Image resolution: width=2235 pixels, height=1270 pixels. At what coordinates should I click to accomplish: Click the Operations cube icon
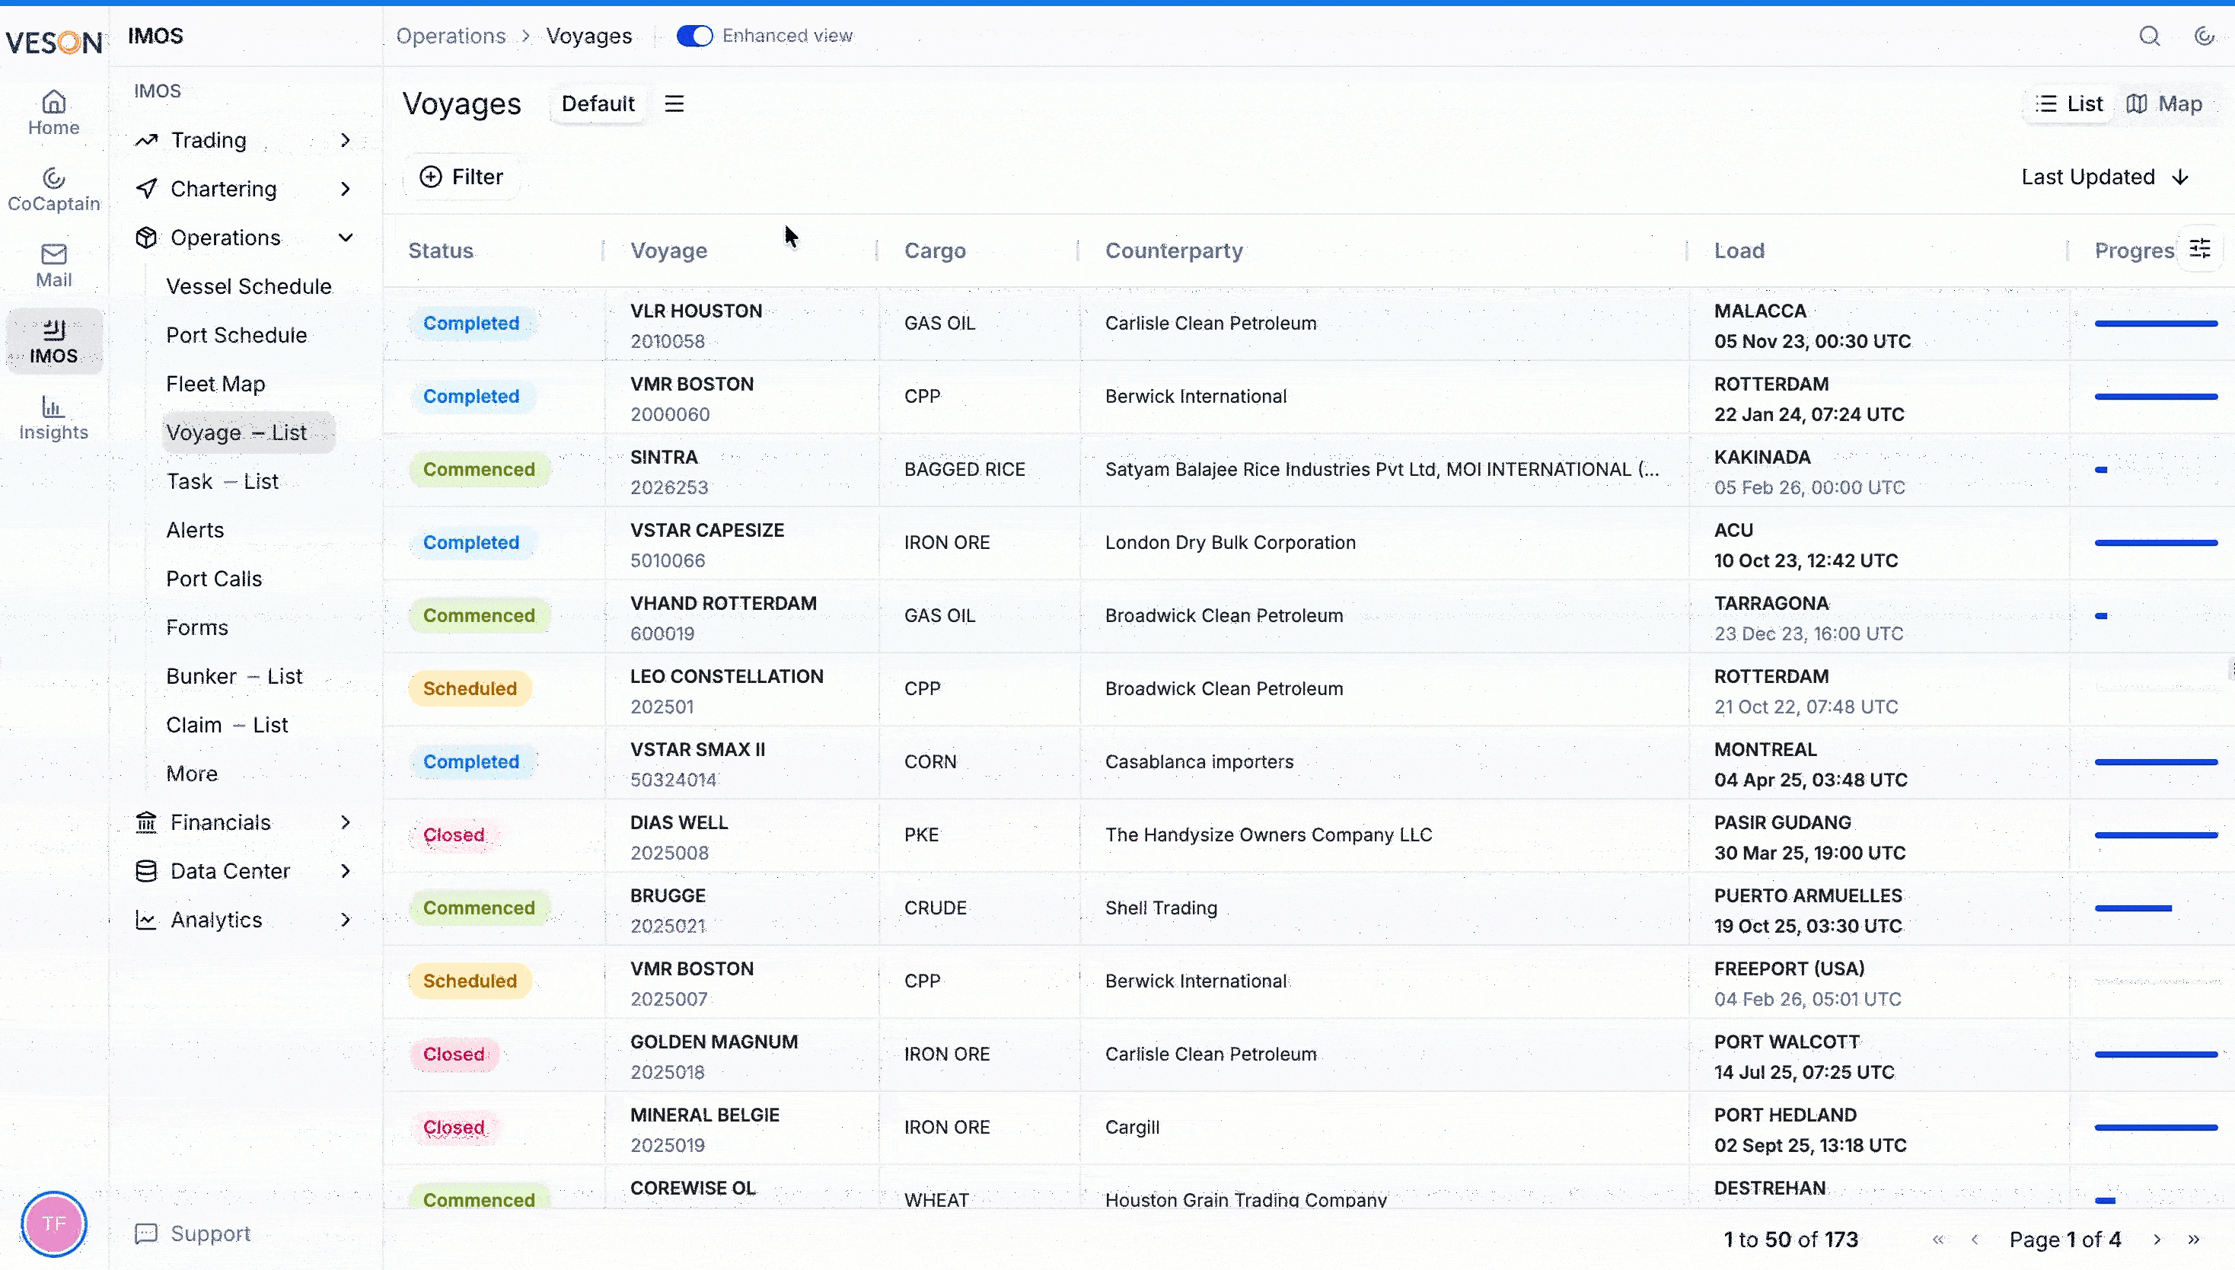tap(146, 238)
